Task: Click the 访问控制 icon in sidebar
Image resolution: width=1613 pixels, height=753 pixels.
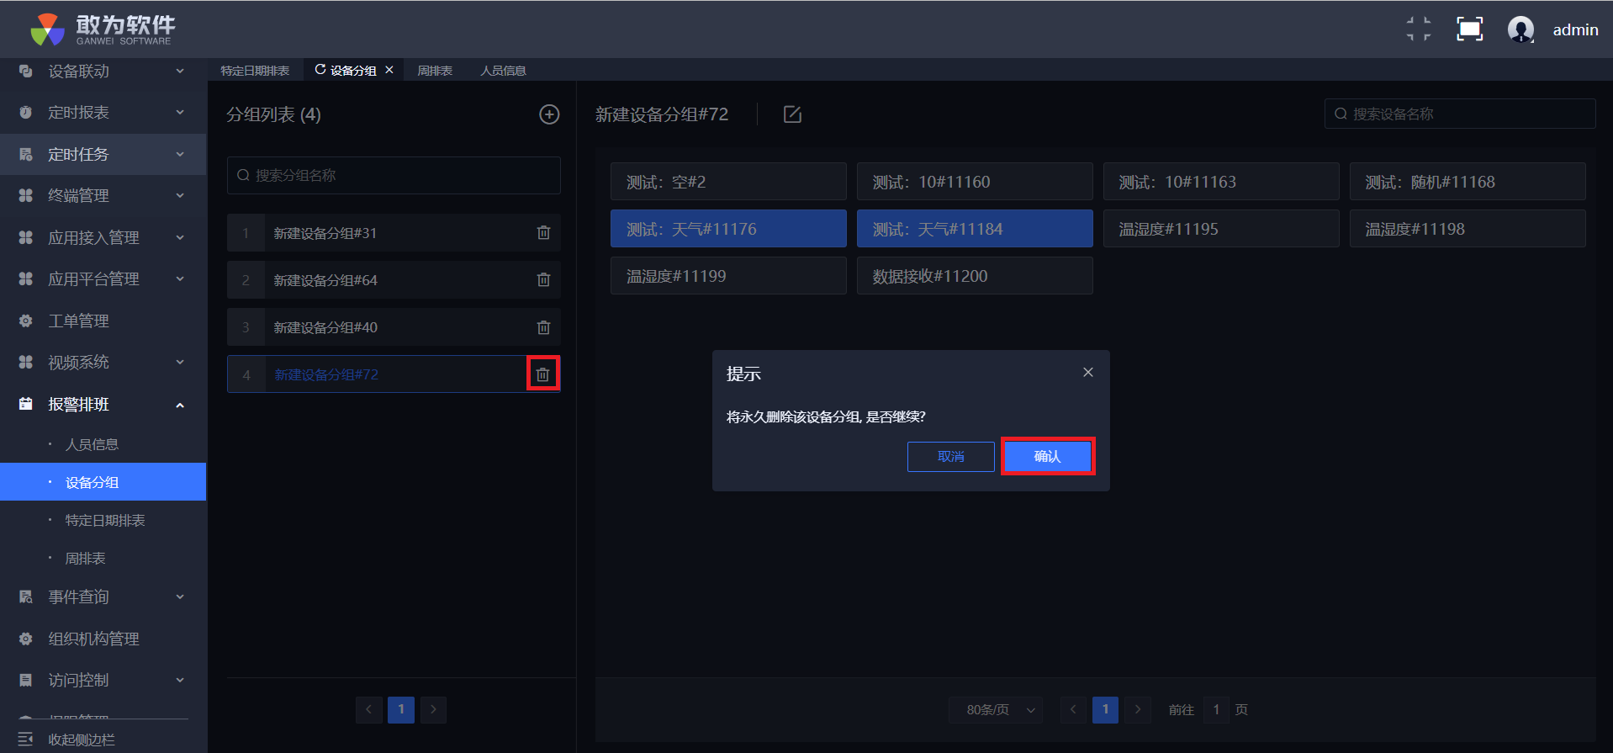Action: point(26,680)
